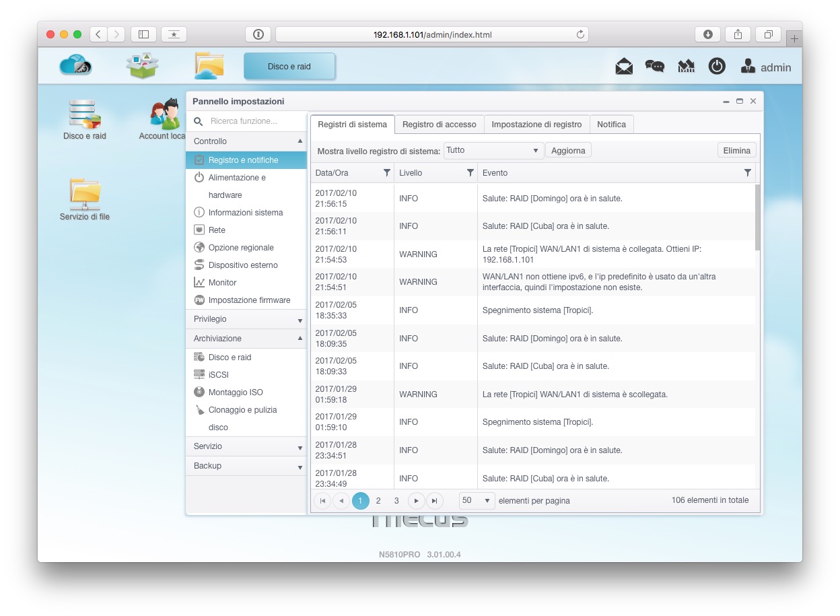The width and height of the screenshot is (840, 616).
Task: Click the Evento column filter icon
Action: (747, 173)
